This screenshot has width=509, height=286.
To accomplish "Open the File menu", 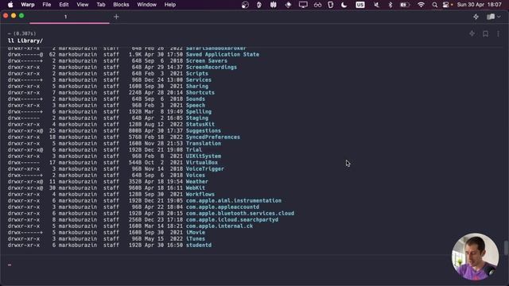I will [x=47, y=5].
